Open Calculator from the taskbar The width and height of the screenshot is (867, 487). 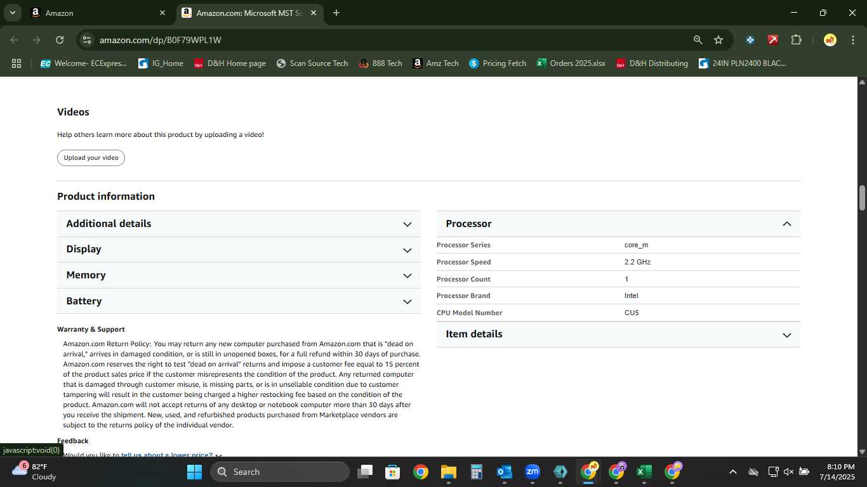pyautogui.click(x=477, y=472)
